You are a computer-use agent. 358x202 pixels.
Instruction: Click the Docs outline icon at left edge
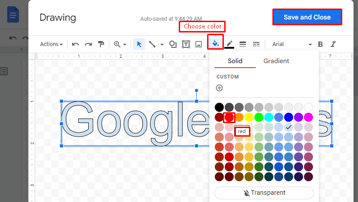[4, 71]
